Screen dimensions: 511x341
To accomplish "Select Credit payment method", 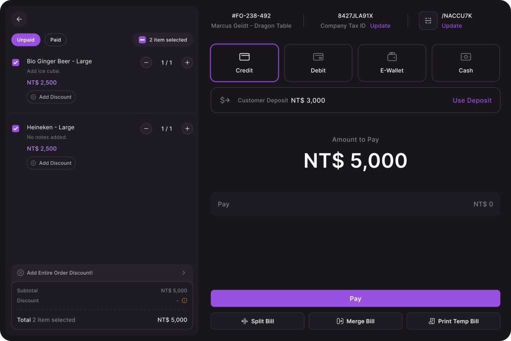I will click(x=245, y=63).
